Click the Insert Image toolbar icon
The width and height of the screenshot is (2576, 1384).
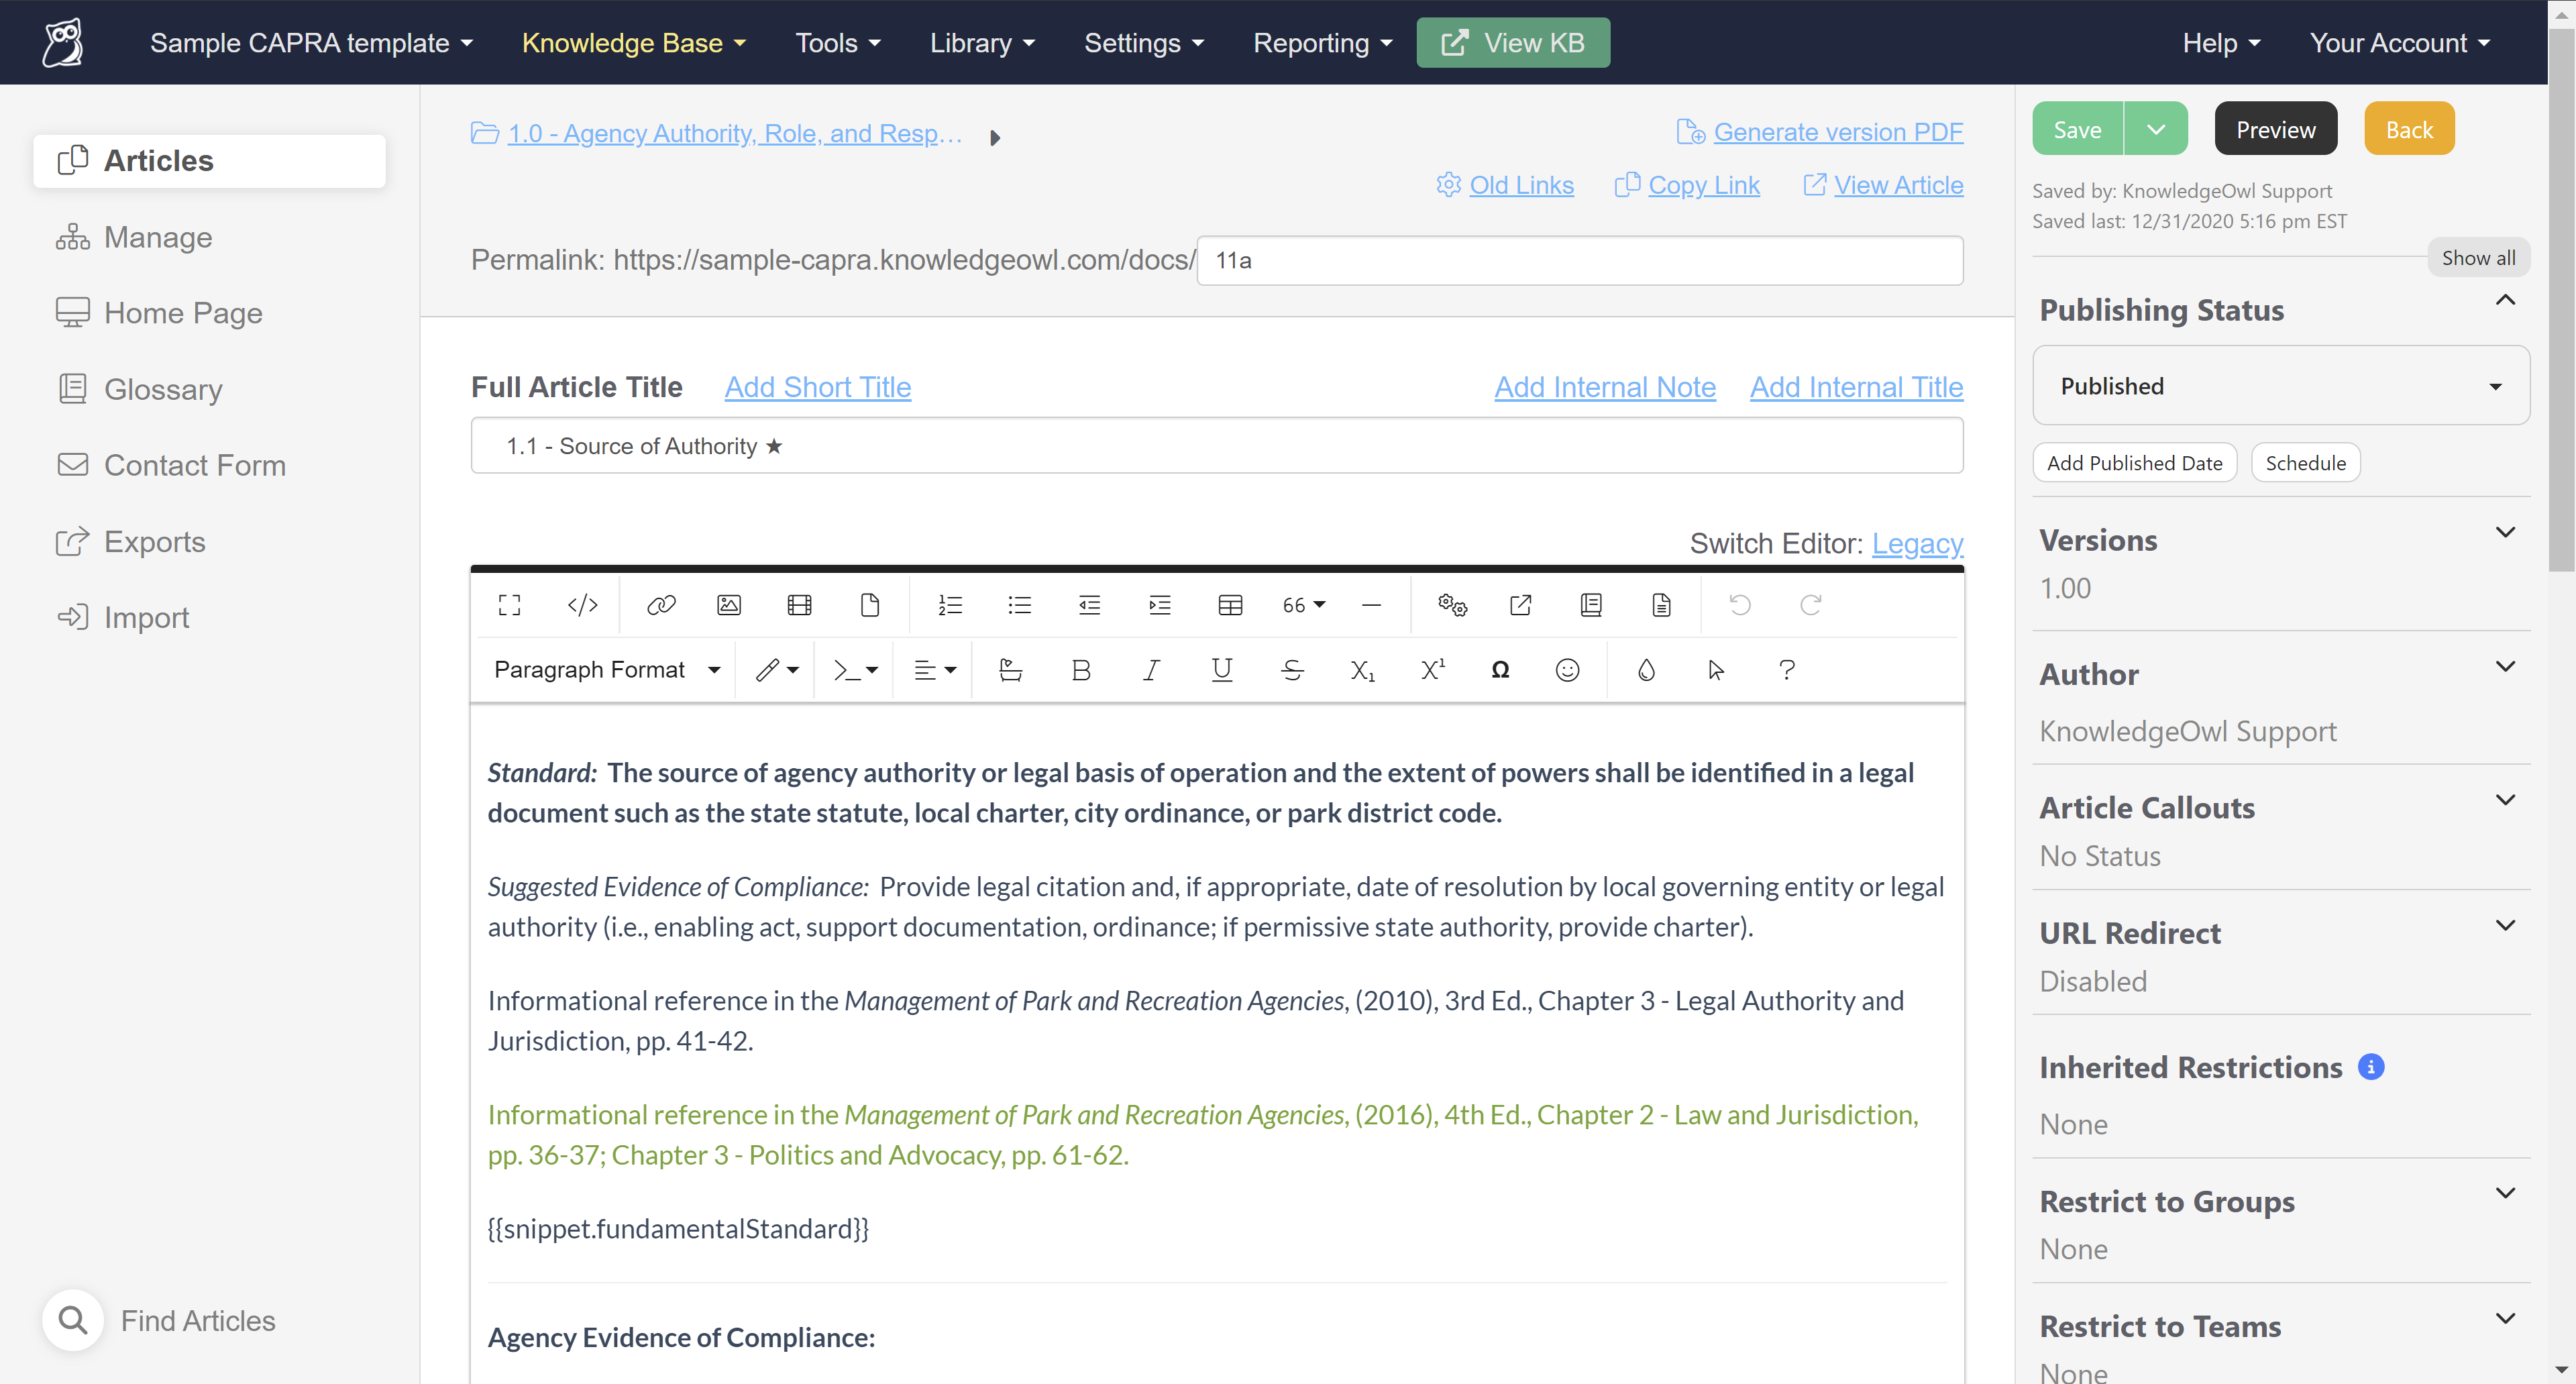(x=729, y=605)
